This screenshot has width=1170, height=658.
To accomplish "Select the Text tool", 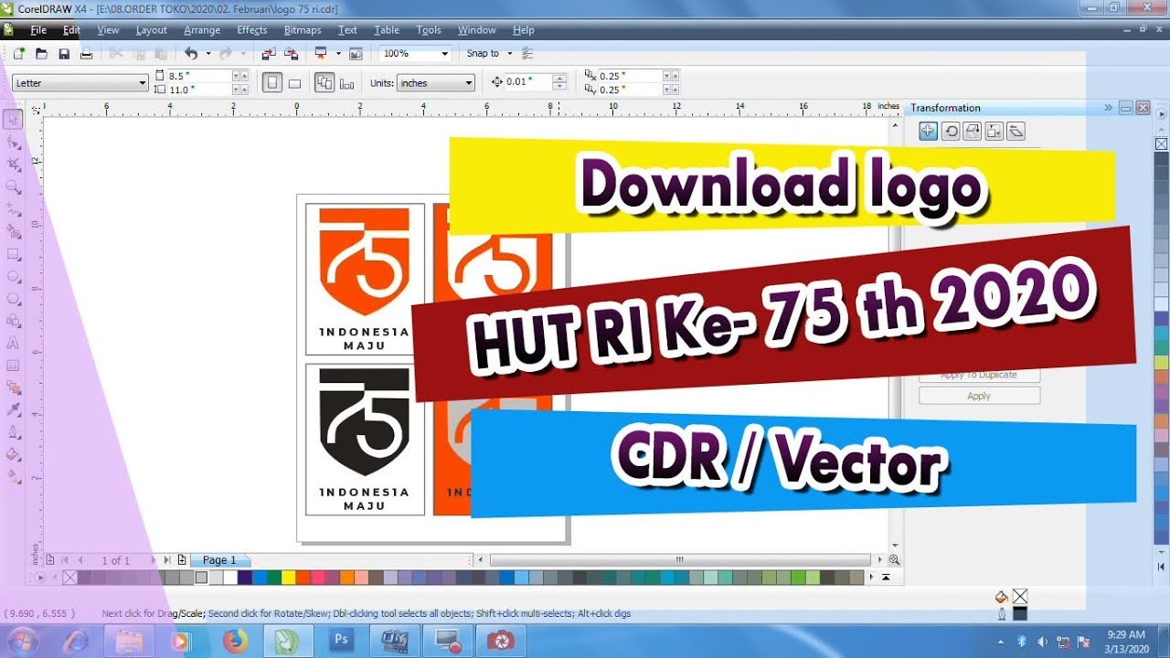I will [x=13, y=343].
